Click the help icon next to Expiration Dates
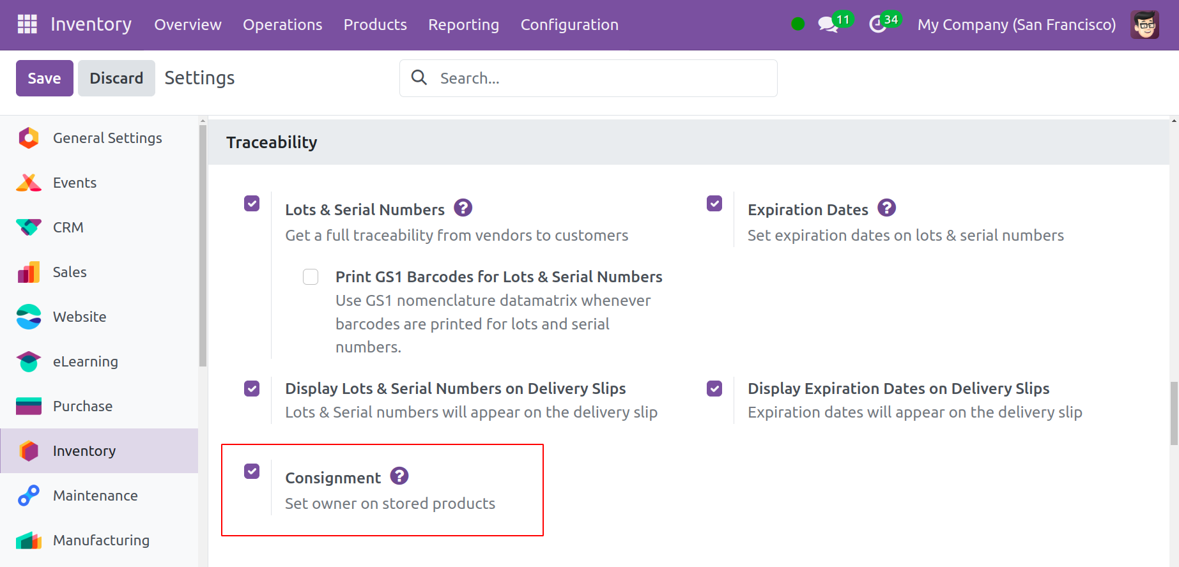 point(886,208)
